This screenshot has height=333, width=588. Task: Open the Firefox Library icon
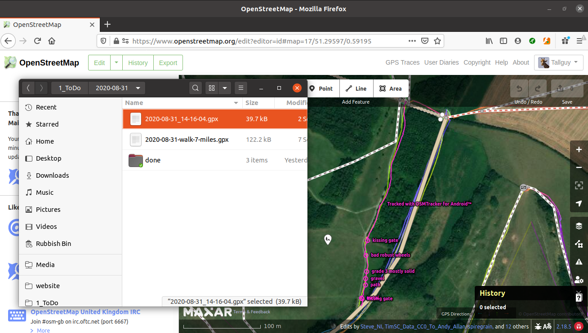[x=489, y=41]
